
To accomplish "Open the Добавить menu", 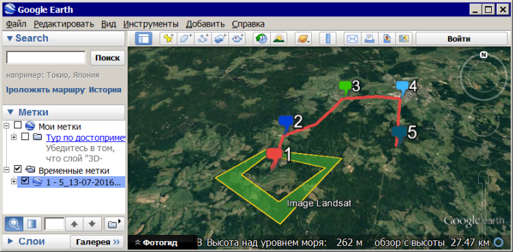I will pyautogui.click(x=205, y=24).
